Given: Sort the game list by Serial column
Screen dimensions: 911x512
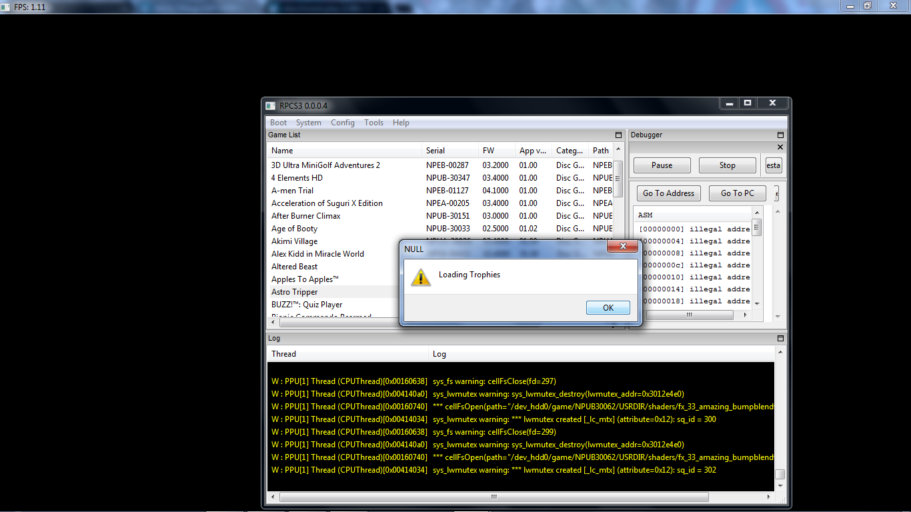Looking at the screenshot, I should pyautogui.click(x=450, y=151).
